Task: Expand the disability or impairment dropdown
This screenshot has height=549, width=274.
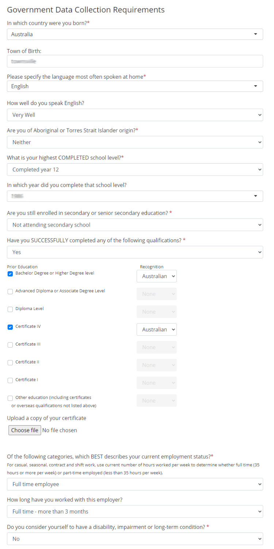Action: [135, 539]
